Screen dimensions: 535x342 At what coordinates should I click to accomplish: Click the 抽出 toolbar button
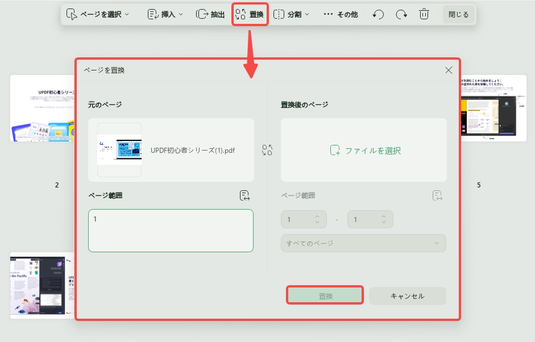click(210, 14)
